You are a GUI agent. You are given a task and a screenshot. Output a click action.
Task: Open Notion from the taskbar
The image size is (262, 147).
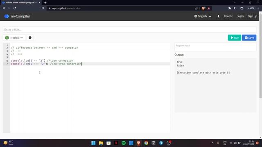(154, 143)
